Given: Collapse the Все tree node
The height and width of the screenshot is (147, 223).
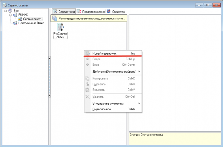Looking at the screenshot, I should pyautogui.click(x=6, y=11).
